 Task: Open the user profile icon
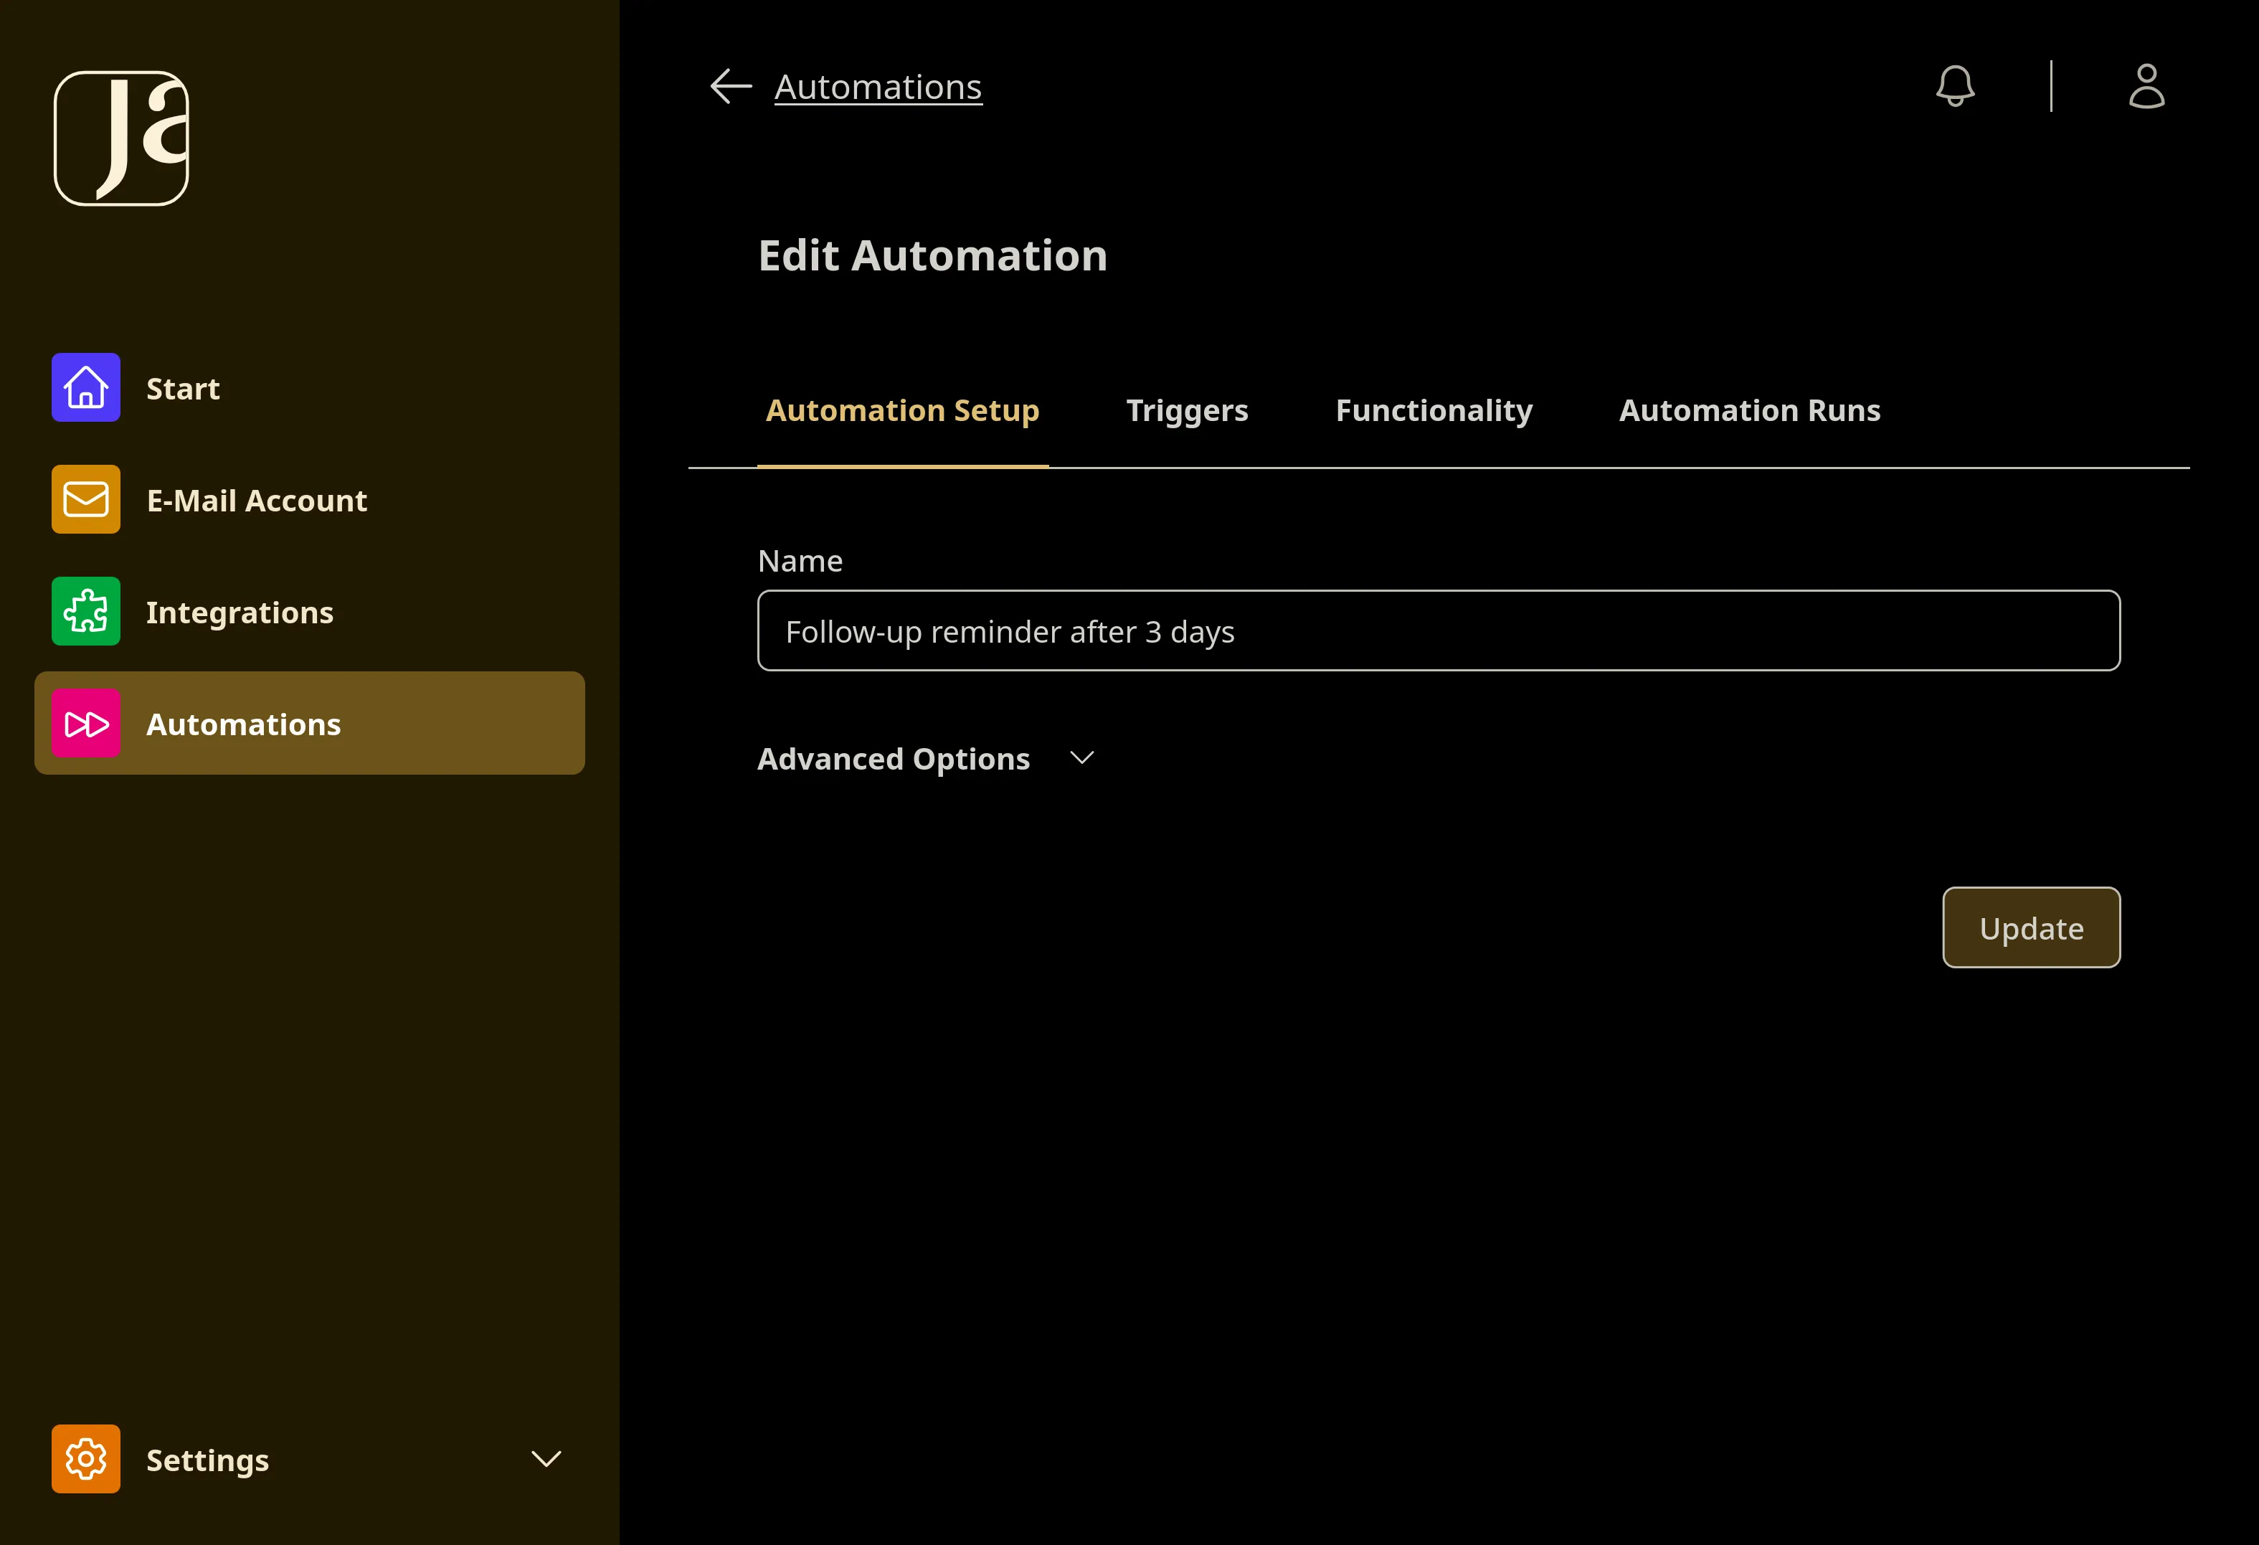tap(2146, 87)
